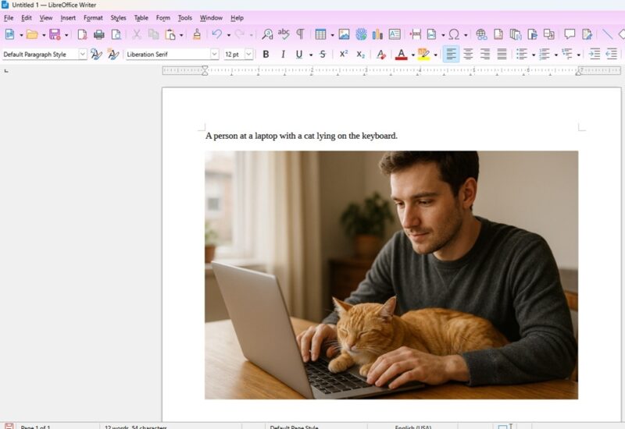Click the Special Character omega icon
The image size is (625, 429).
coord(454,34)
